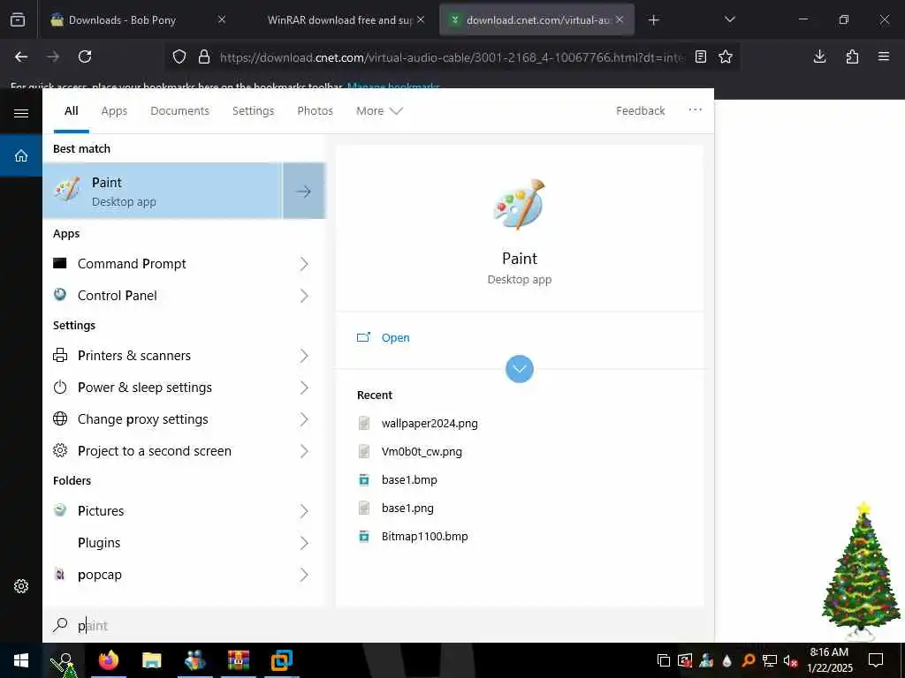This screenshot has width=905, height=678.
Task: Expand the Plugins folder chevron
Action: point(304,543)
